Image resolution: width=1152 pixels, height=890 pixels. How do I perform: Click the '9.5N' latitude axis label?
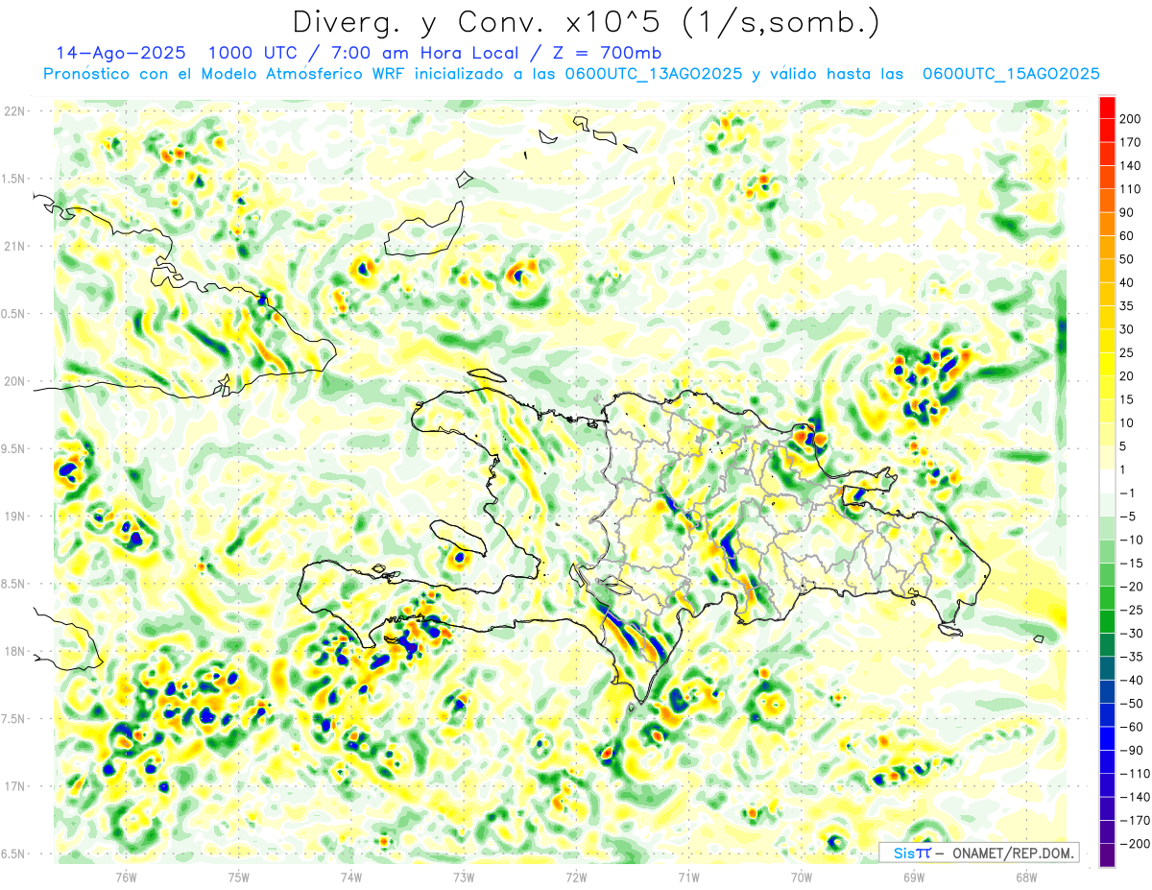tap(13, 448)
